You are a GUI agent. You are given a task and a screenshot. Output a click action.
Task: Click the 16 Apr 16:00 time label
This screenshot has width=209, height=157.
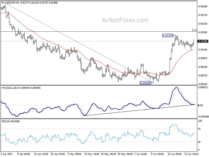click(41, 154)
